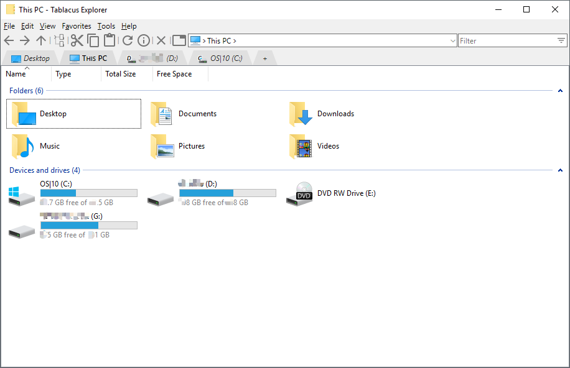Viewport: 570px width, 368px height.
Task: Open the View menu
Action: (48, 26)
